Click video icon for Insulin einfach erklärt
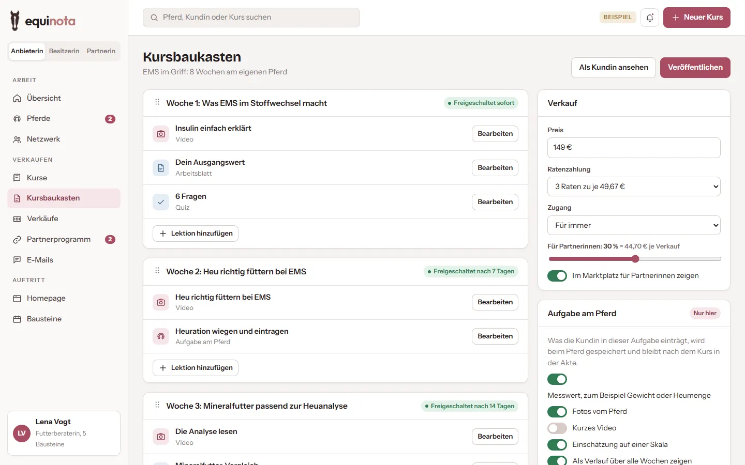Screen dimensions: 745x465 coord(161,134)
